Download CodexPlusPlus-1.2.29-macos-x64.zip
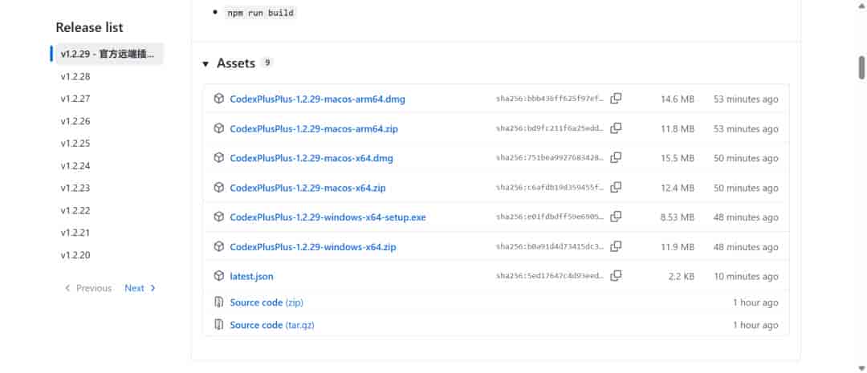 (307, 188)
